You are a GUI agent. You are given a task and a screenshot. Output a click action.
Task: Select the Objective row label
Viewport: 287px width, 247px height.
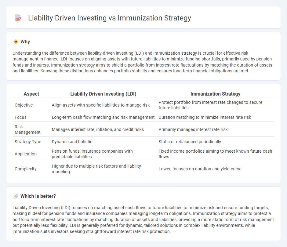click(24, 105)
